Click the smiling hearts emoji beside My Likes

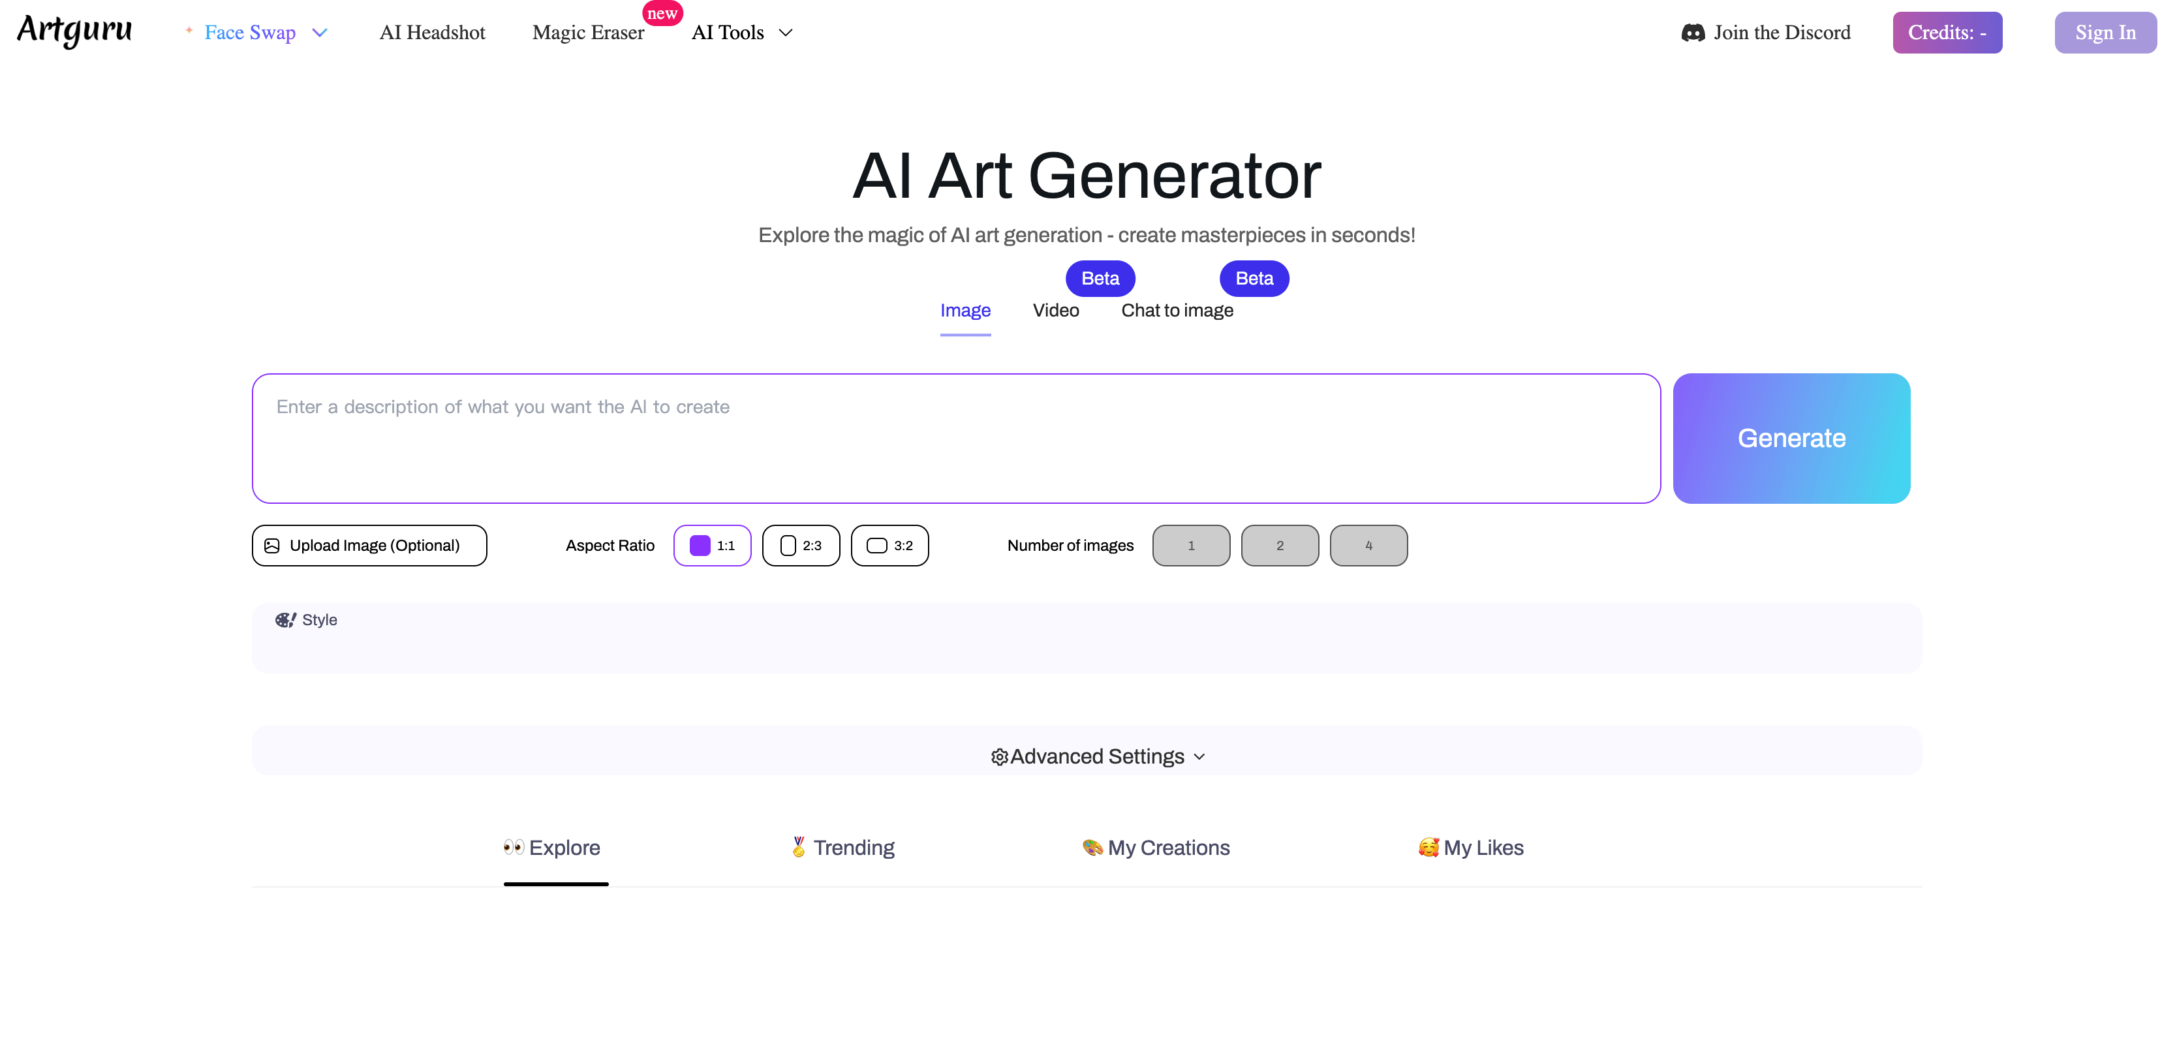1428,848
